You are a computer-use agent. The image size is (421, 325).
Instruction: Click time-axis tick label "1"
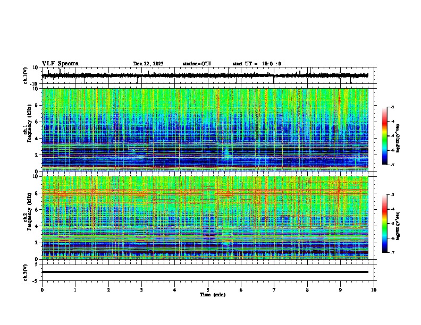click(x=75, y=290)
